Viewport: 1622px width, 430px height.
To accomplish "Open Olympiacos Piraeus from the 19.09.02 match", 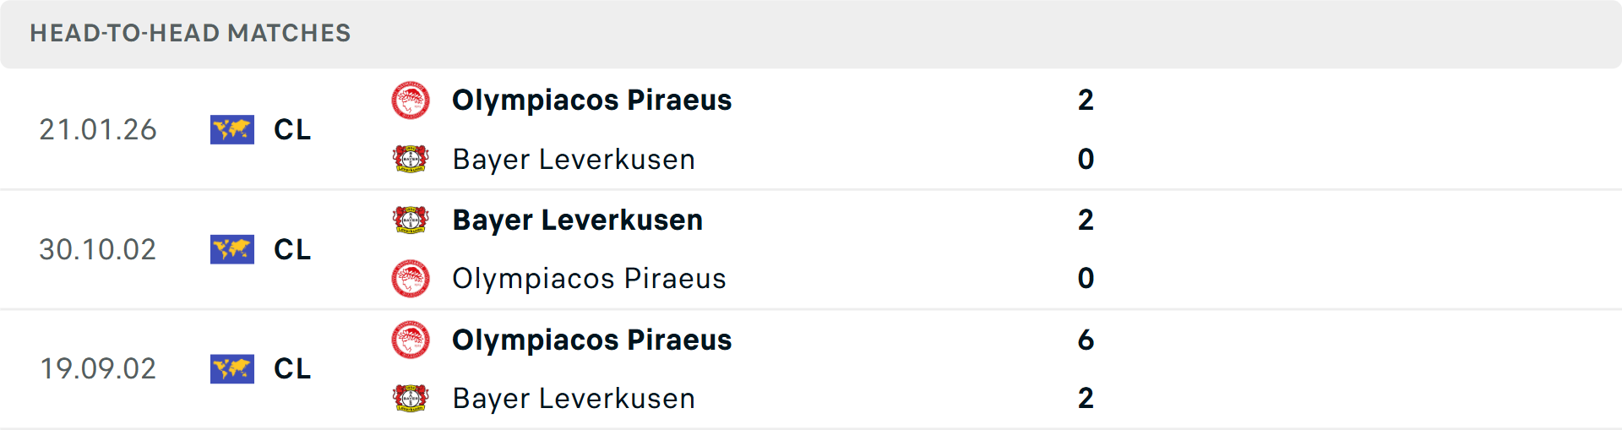I will 591,340.
